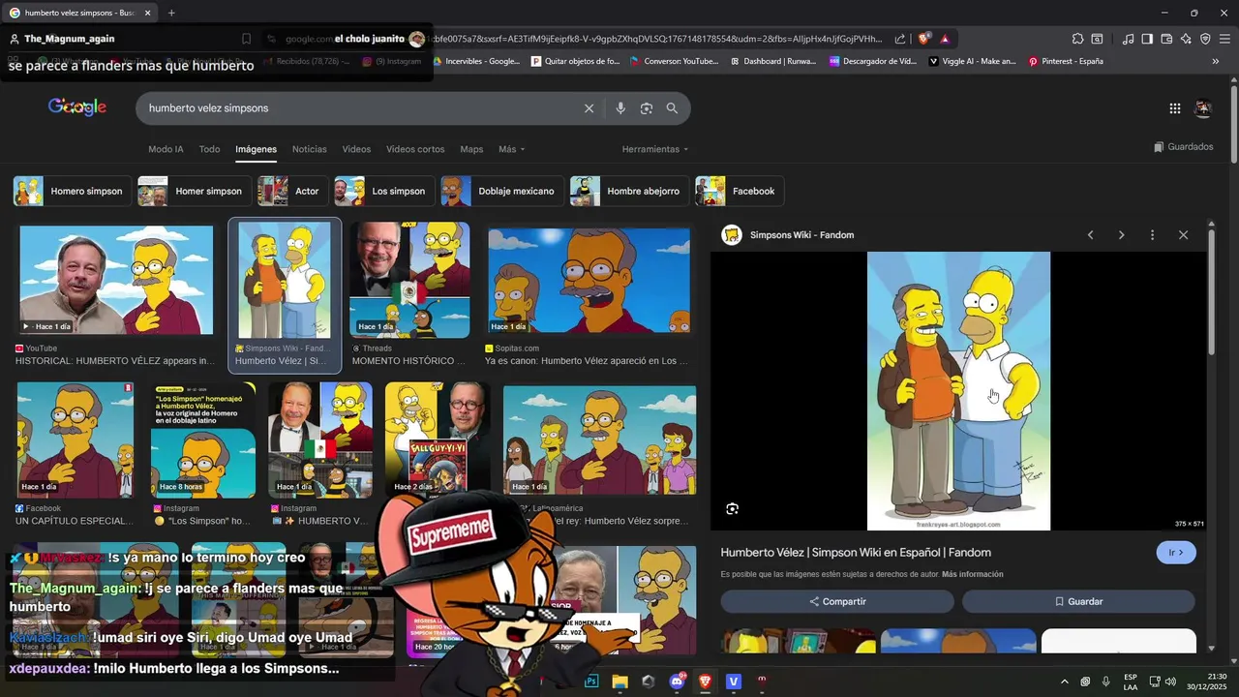Viewport: 1239px width, 697px height.
Task: Open Humberto Vélez Simpson Wiki title link
Action: (x=856, y=553)
